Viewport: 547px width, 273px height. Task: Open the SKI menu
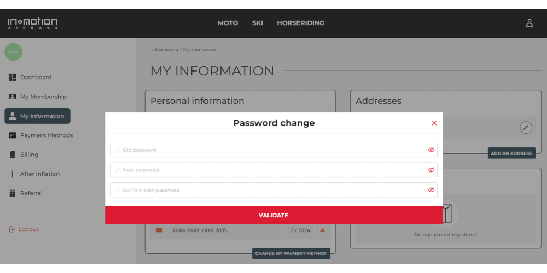(x=258, y=23)
